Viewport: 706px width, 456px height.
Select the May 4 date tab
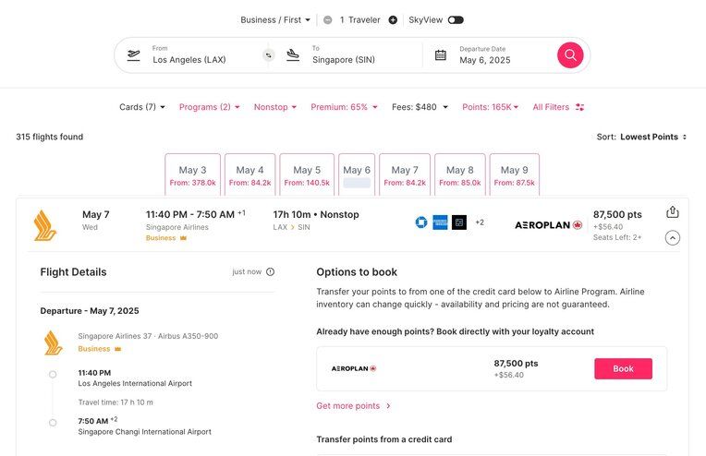pyautogui.click(x=250, y=175)
